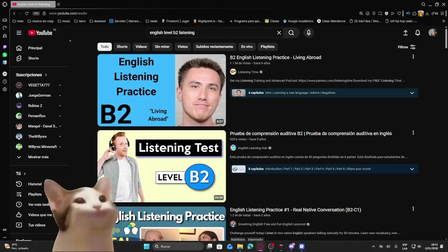
Task: Open YouTube notifications bell
Action: (x=418, y=33)
